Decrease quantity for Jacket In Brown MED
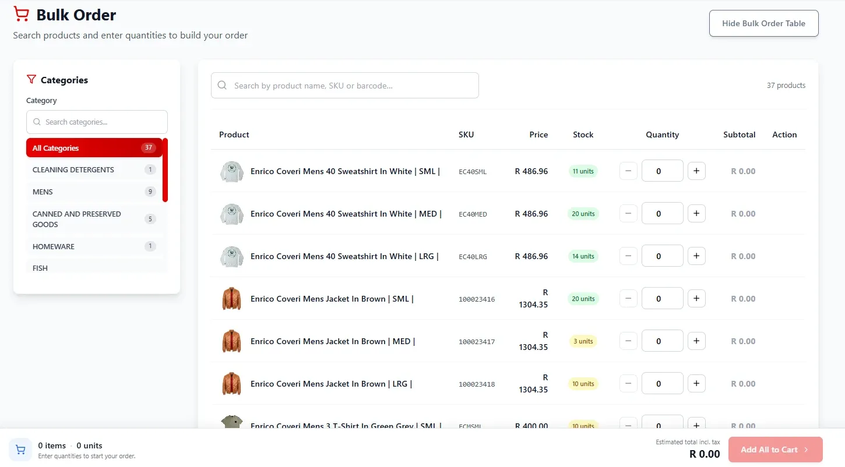845x467 pixels. click(628, 341)
